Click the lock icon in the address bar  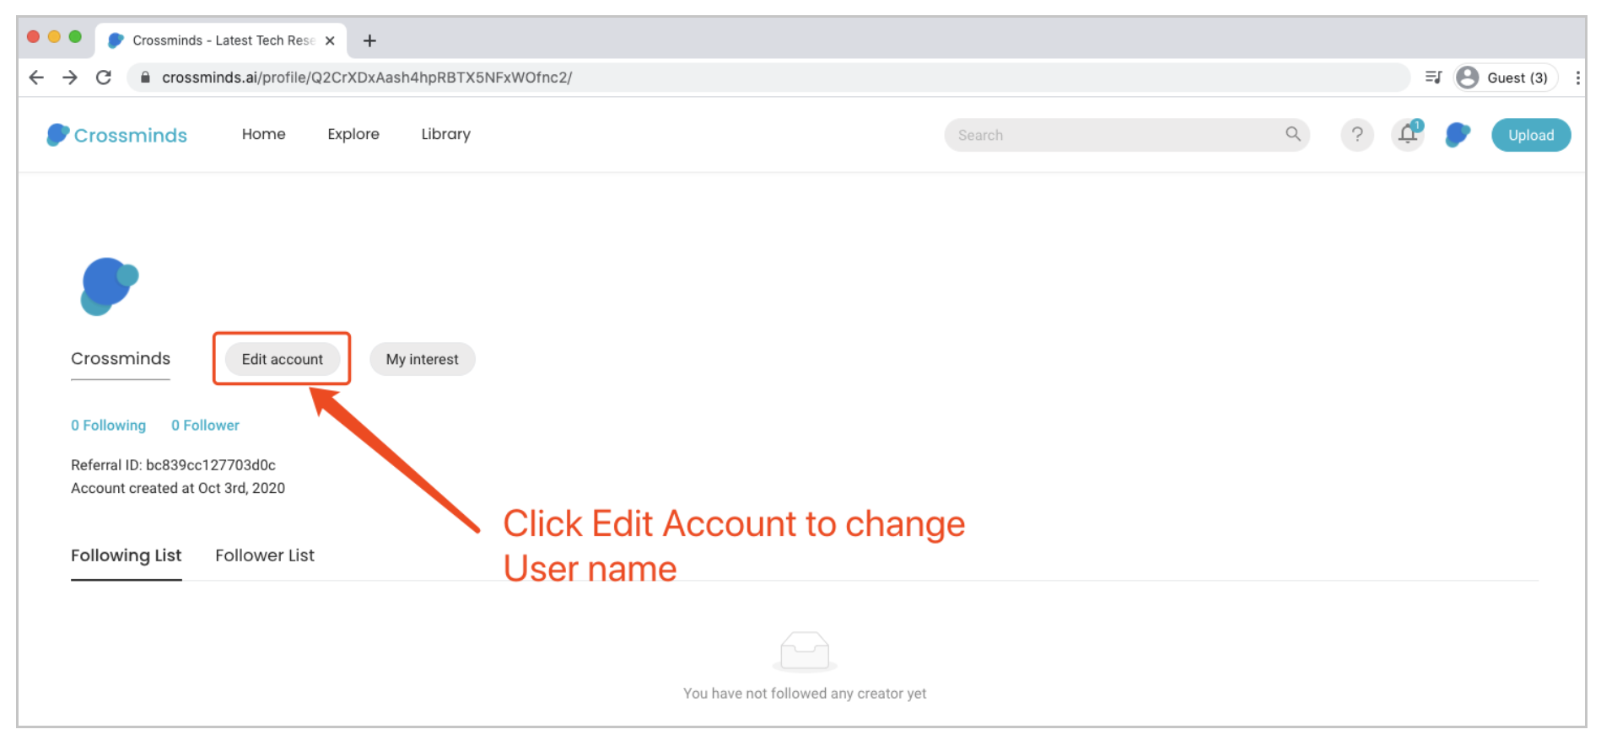click(x=145, y=78)
